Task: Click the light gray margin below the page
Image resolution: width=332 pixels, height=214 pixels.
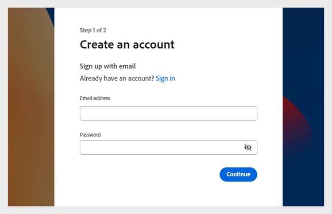Action: coord(166,210)
